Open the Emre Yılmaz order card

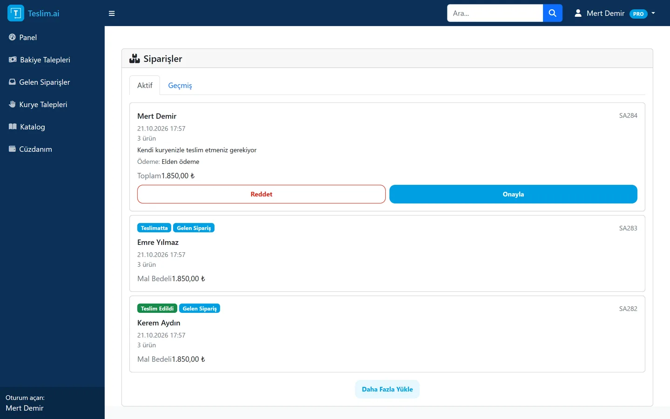[387, 254]
